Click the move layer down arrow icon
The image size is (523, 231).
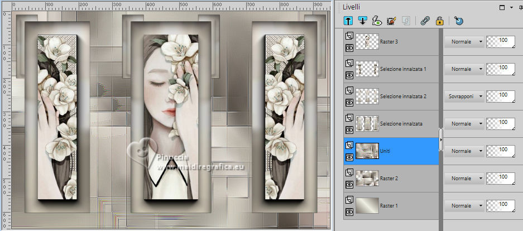[x=363, y=21]
